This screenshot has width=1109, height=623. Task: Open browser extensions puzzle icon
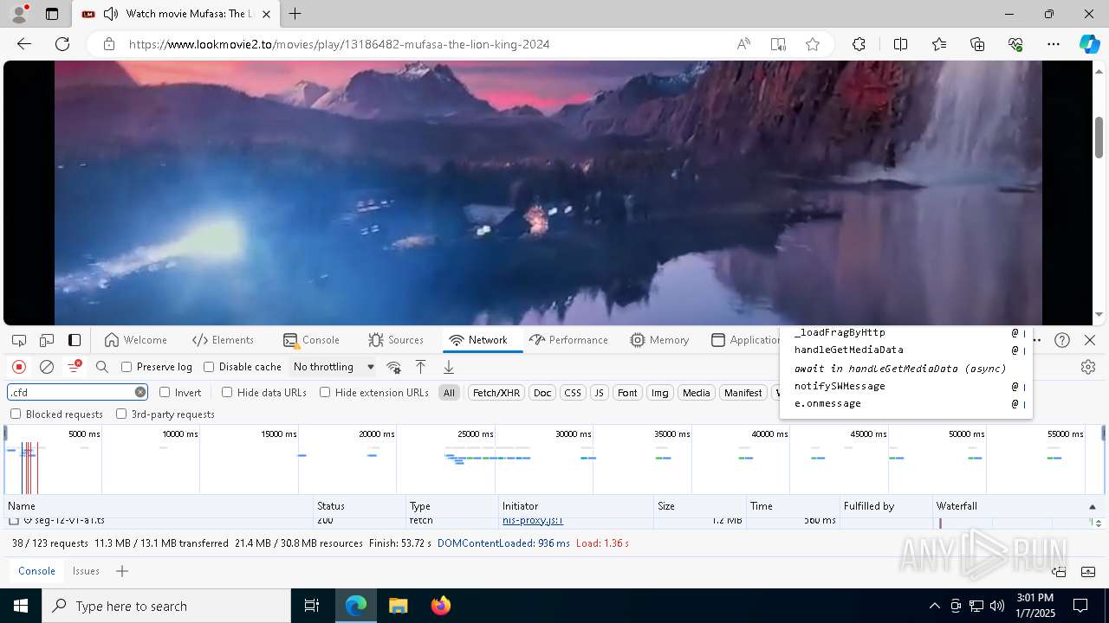[859, 44]
